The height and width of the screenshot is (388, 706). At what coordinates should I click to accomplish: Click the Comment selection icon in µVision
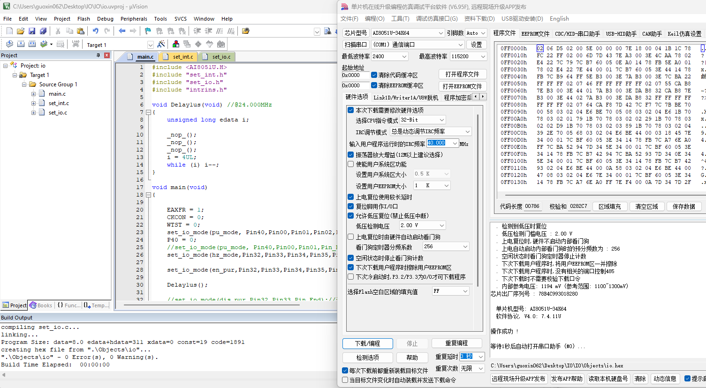[x=220, y=31]
